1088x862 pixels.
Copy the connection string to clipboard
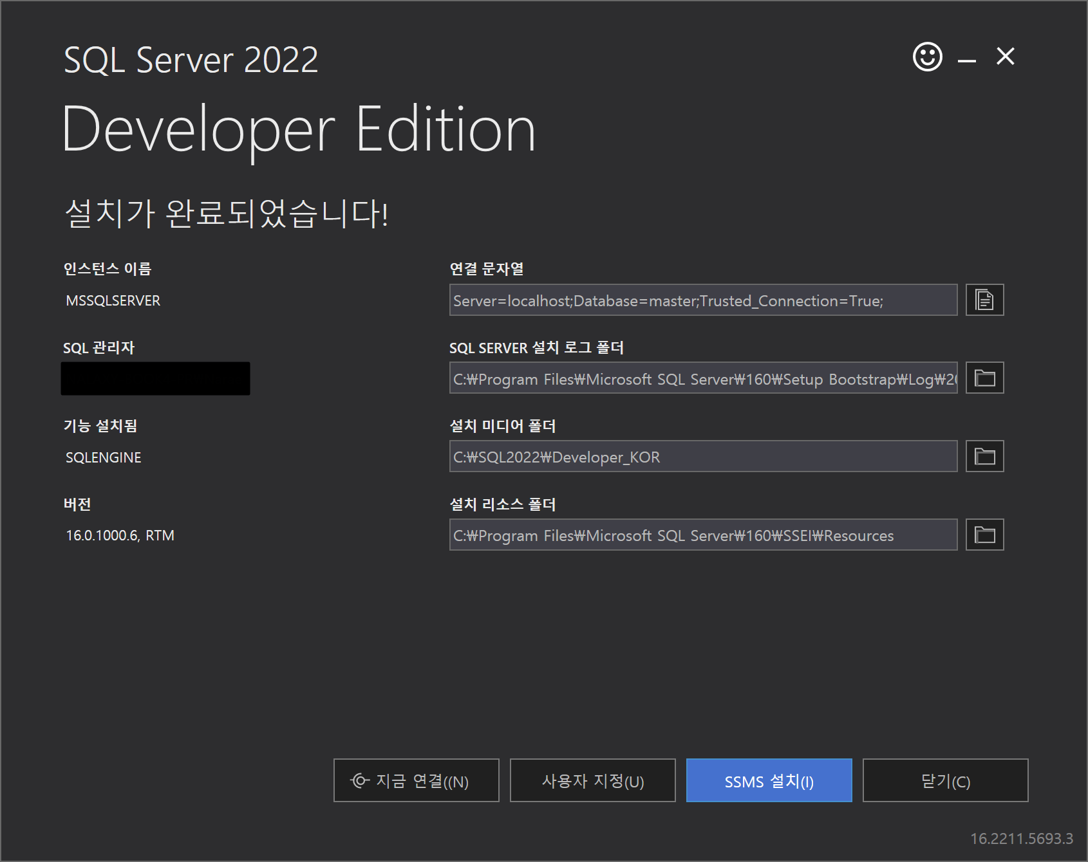(x=984, y=300)
